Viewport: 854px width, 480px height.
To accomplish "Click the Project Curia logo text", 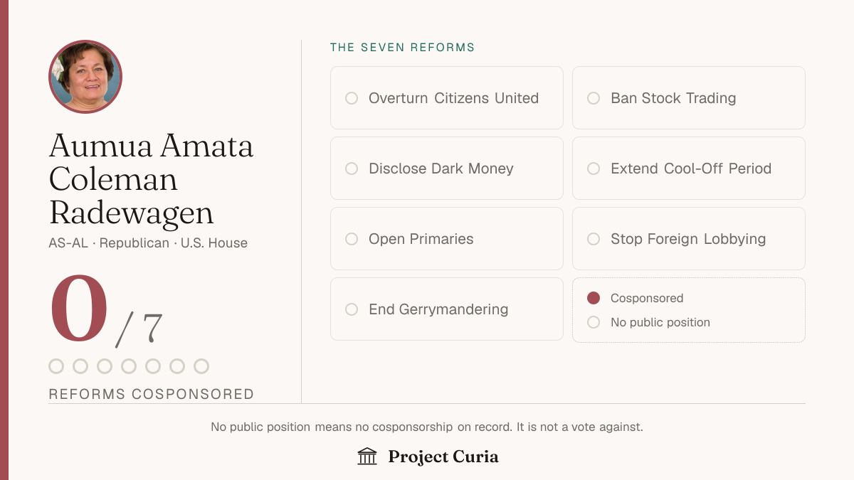I will 443,457.
